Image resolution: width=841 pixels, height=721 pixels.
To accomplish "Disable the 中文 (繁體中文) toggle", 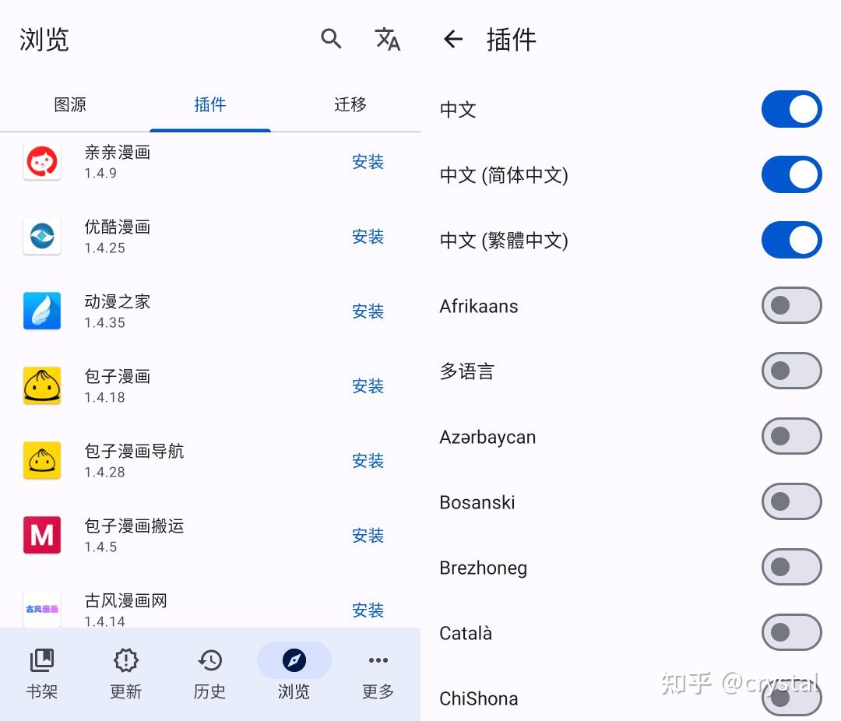I will point(792,240).
